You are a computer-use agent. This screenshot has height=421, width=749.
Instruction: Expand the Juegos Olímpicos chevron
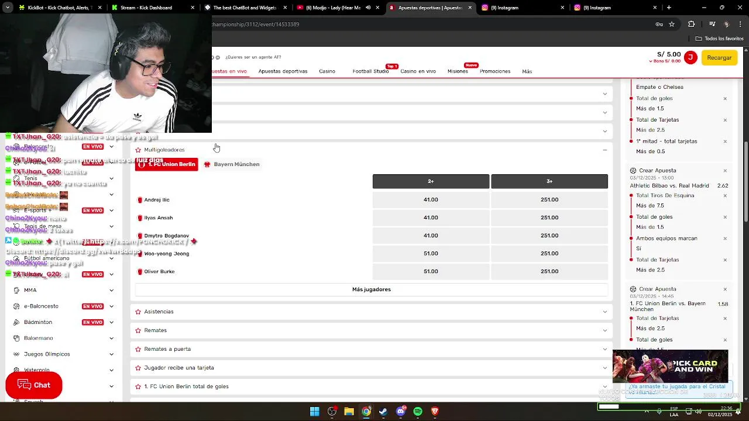111,354
